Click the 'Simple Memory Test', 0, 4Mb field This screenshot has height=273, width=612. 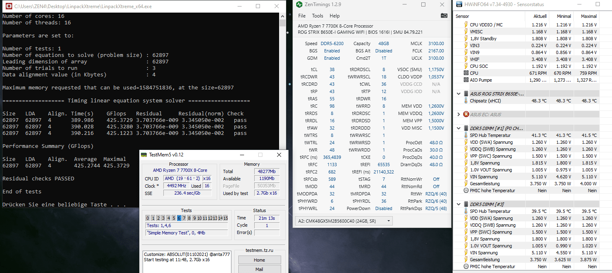coord(187,233)
